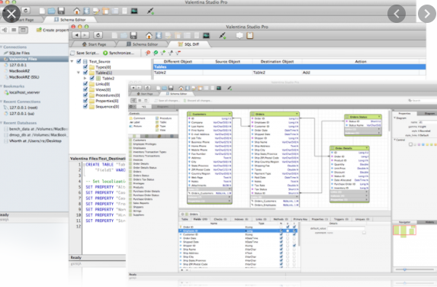Click the Search field in front window
437x287 pixels.
coord(422,101)
